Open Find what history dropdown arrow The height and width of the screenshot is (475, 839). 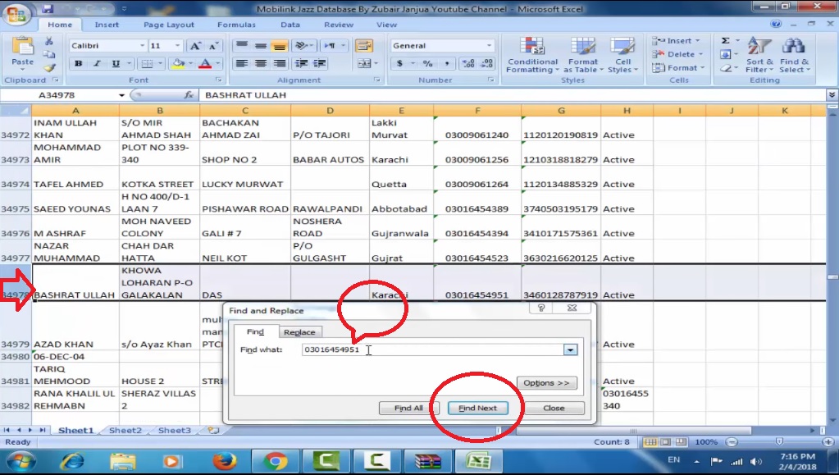tap(570, 349)
